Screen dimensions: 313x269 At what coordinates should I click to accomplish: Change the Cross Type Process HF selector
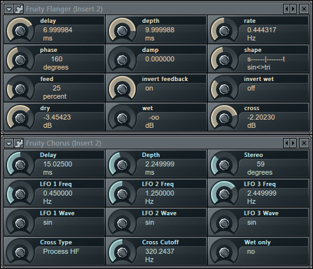coord(61,251)
